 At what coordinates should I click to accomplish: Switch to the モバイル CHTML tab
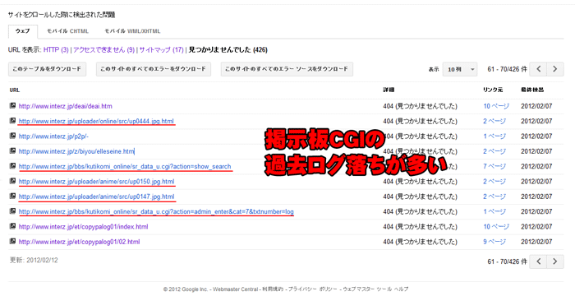coord(67,31)
